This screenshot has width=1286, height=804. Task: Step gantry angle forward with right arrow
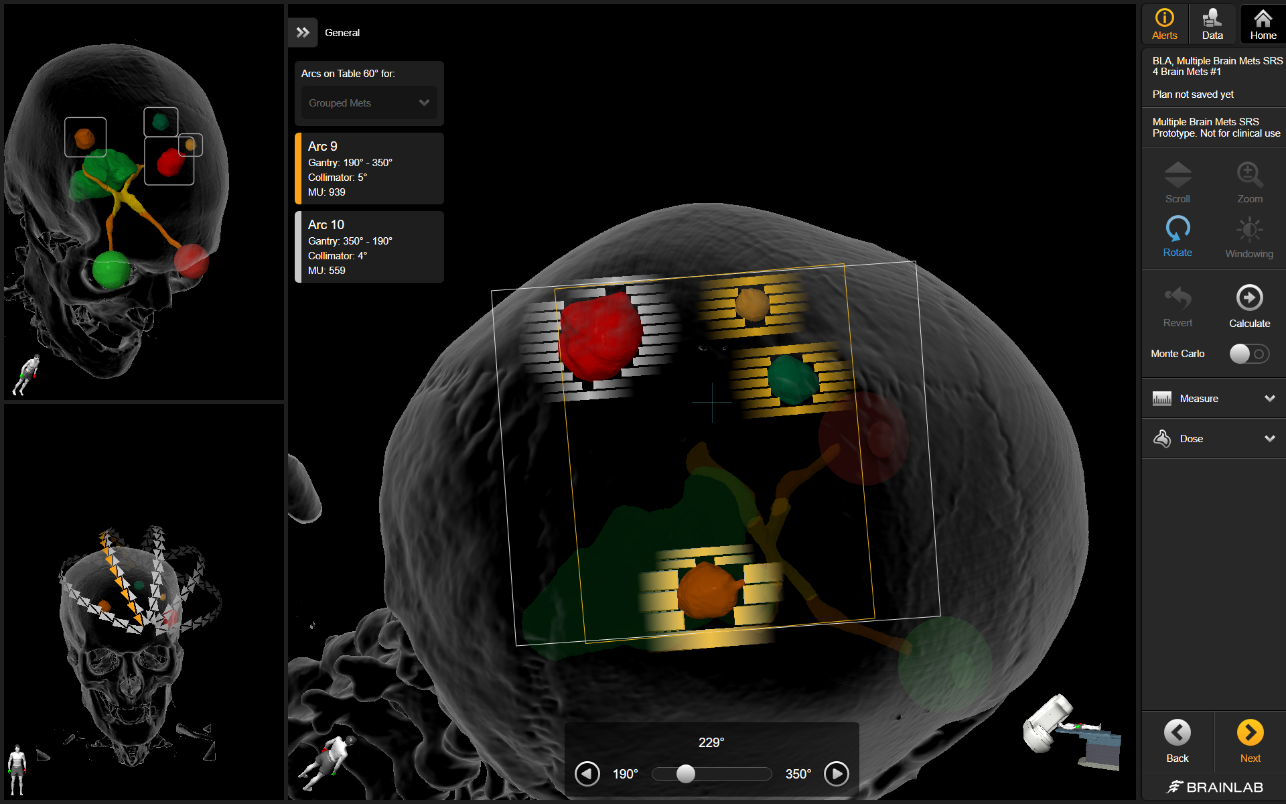pyautogui.click(x=836, y=774)
